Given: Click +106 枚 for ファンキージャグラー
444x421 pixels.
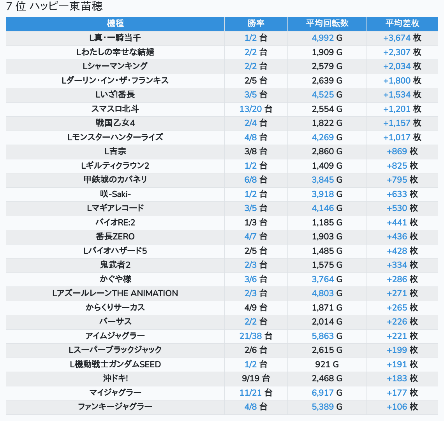Looking at the screenshot, I should click(402, 407).
